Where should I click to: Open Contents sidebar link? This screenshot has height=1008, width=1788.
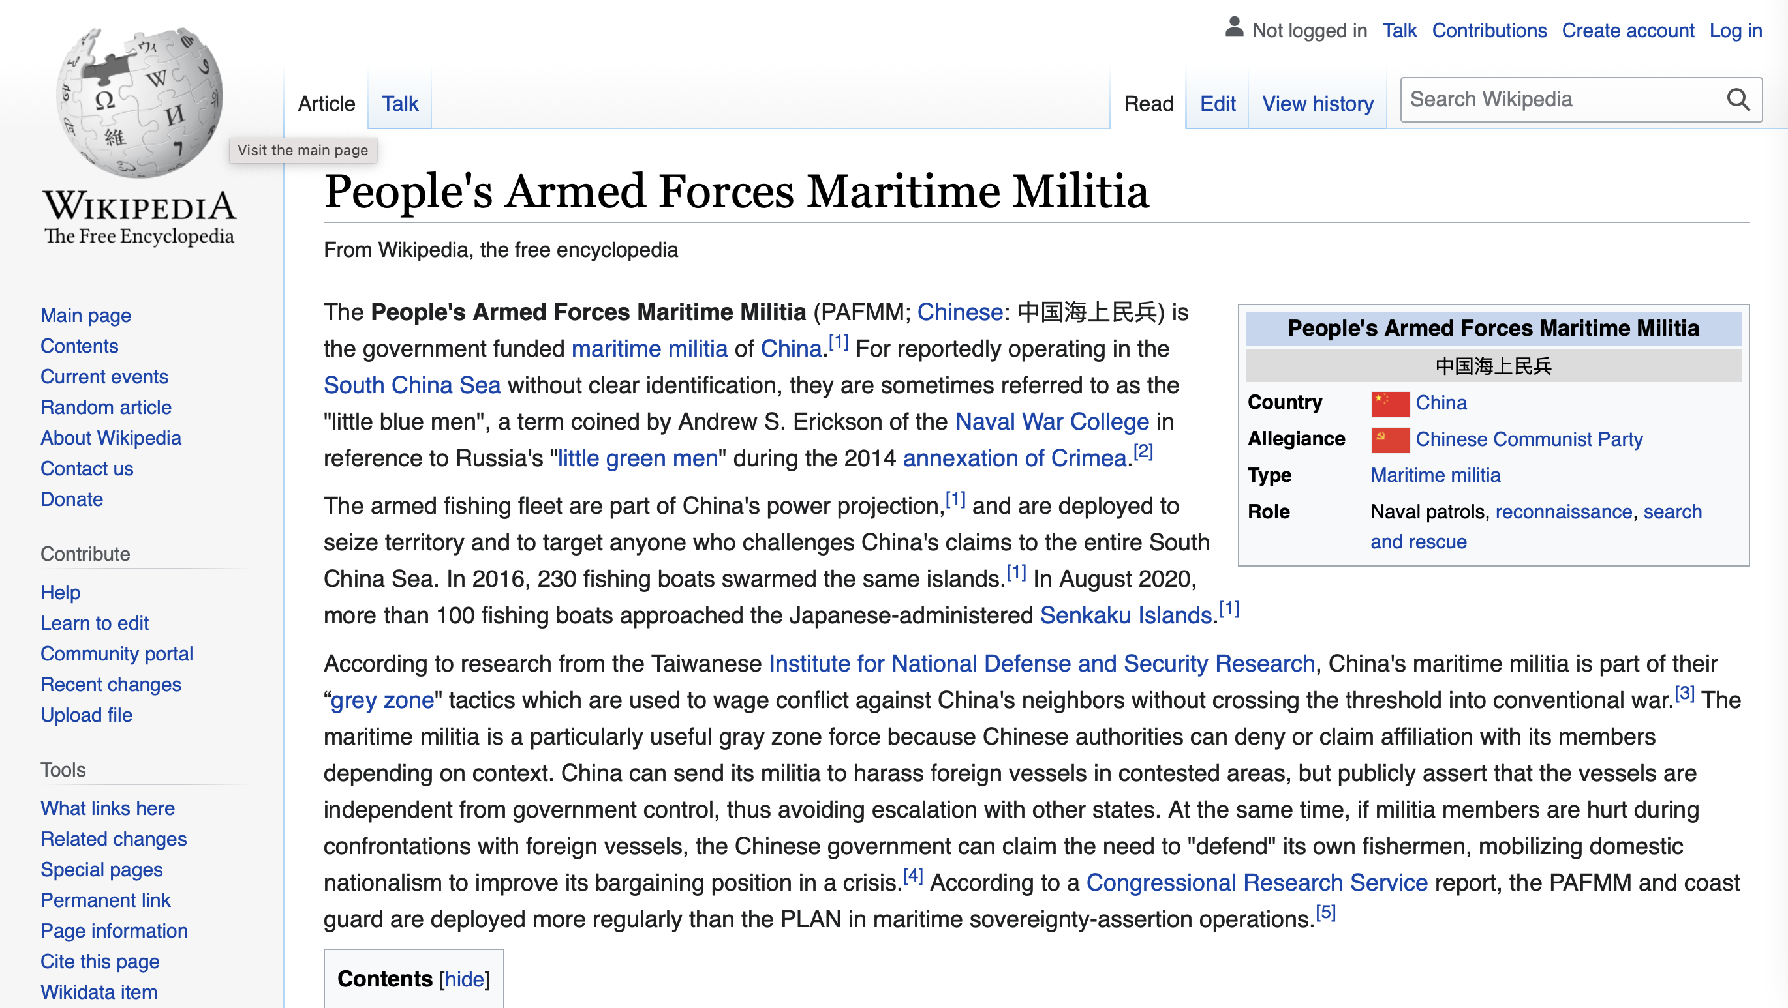(x=79, y=346)
